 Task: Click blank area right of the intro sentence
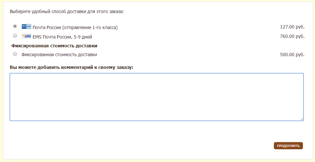click(212, 11)
